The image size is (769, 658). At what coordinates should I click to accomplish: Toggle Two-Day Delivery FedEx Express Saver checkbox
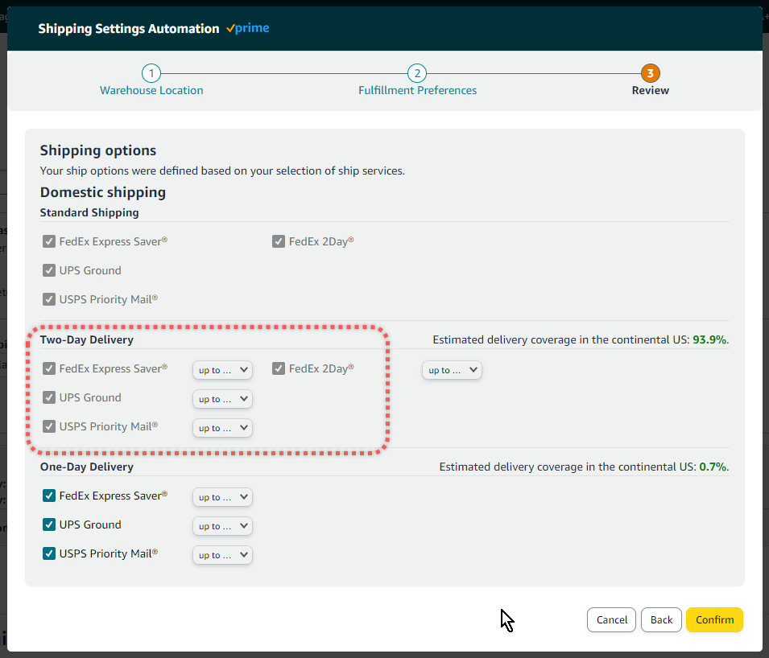tap(49, 368)
